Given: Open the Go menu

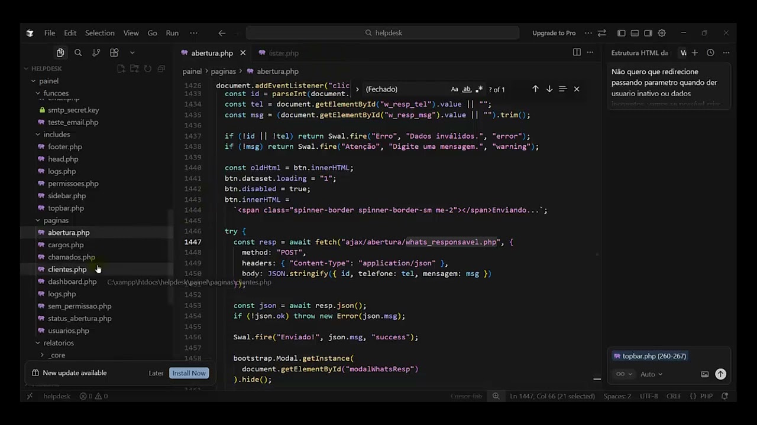Looking at the screenshot, I should (x=153, y=33).
